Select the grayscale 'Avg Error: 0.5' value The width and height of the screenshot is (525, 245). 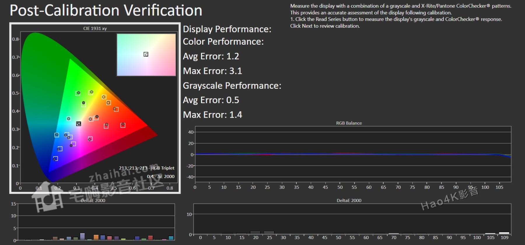click(x=211, y=100)
